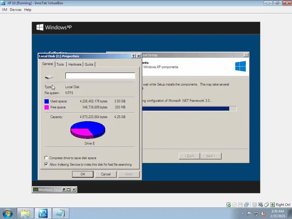Open the Windows Start orb
The width and height of the screenshot is (292, 219).
8,213
